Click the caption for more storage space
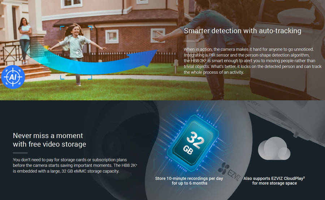This screenshot has width=325, height=200. tap(274, 183)
